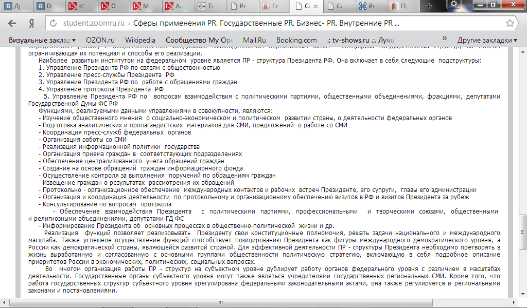Reload the page with the refresh icon
The width and height of the screenshot is (527, 308).
pyautogui.click(x=53, y=23)
